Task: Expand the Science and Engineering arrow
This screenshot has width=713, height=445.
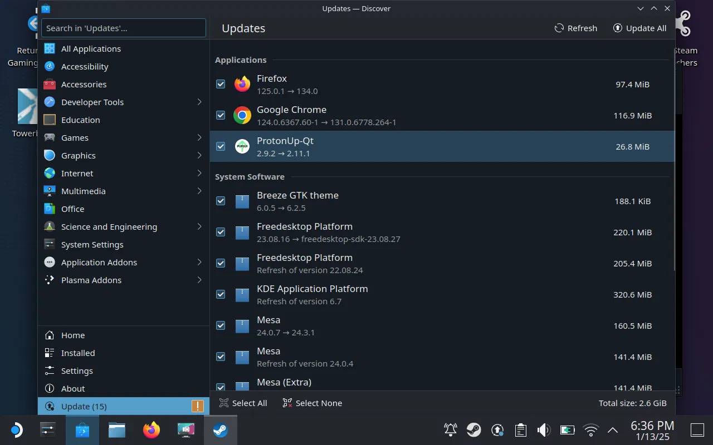Action: 199,227
